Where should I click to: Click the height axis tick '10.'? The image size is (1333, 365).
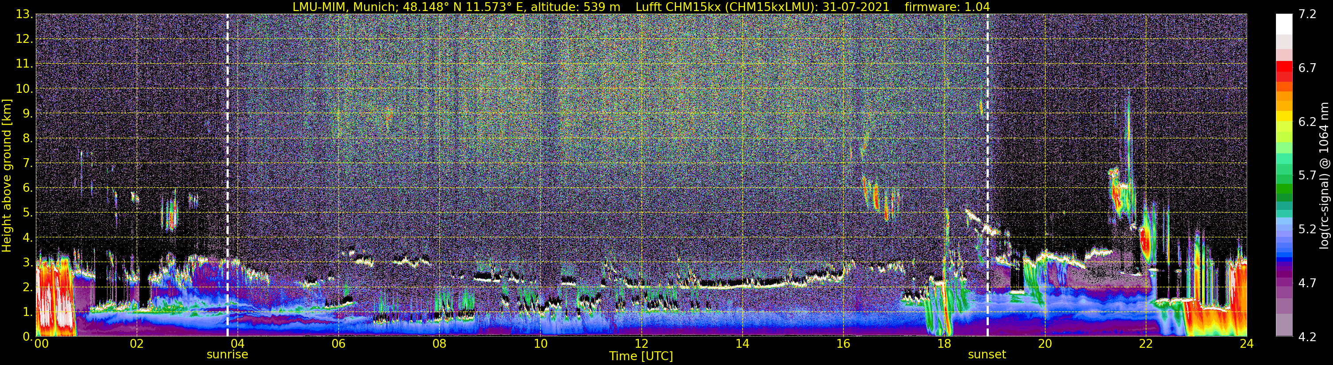pos(24,88)
